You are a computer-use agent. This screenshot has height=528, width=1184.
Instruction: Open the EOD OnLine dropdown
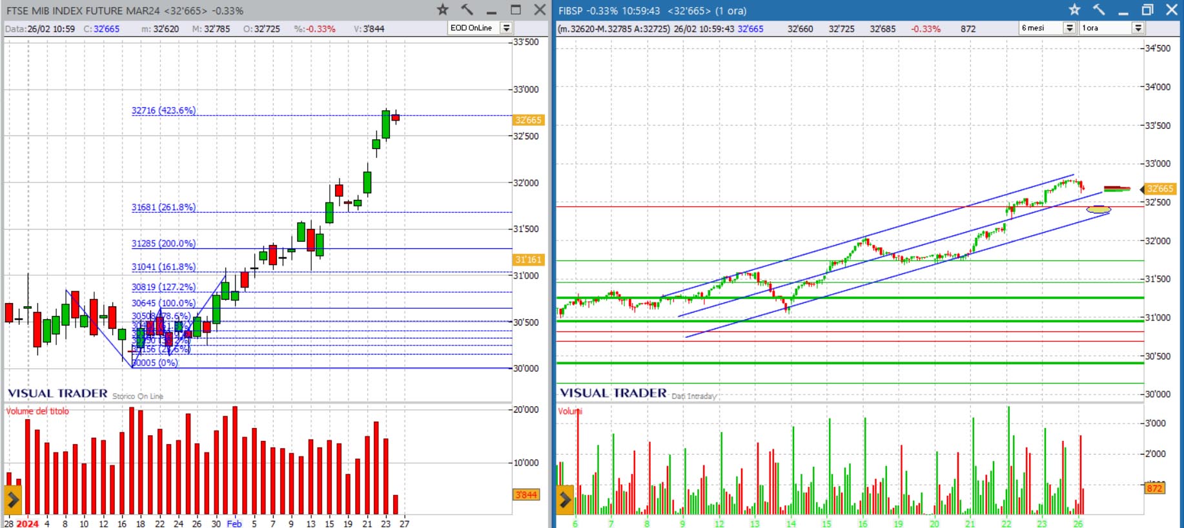click(507, 28)
